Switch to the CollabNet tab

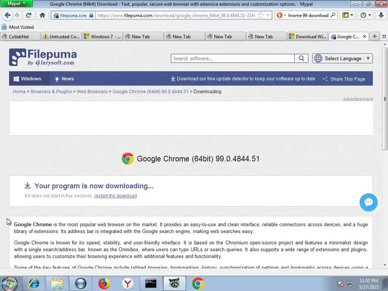[20, 36]
